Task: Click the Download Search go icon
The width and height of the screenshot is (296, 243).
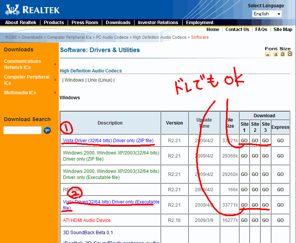Action: [x=47, y=130]
